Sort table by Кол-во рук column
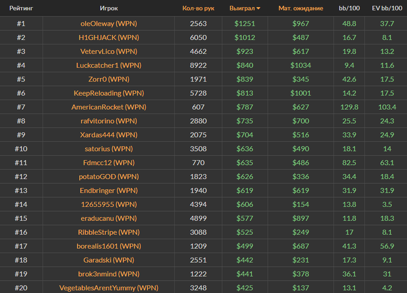Viewport: 407px width, 293px height. [198, 8]
